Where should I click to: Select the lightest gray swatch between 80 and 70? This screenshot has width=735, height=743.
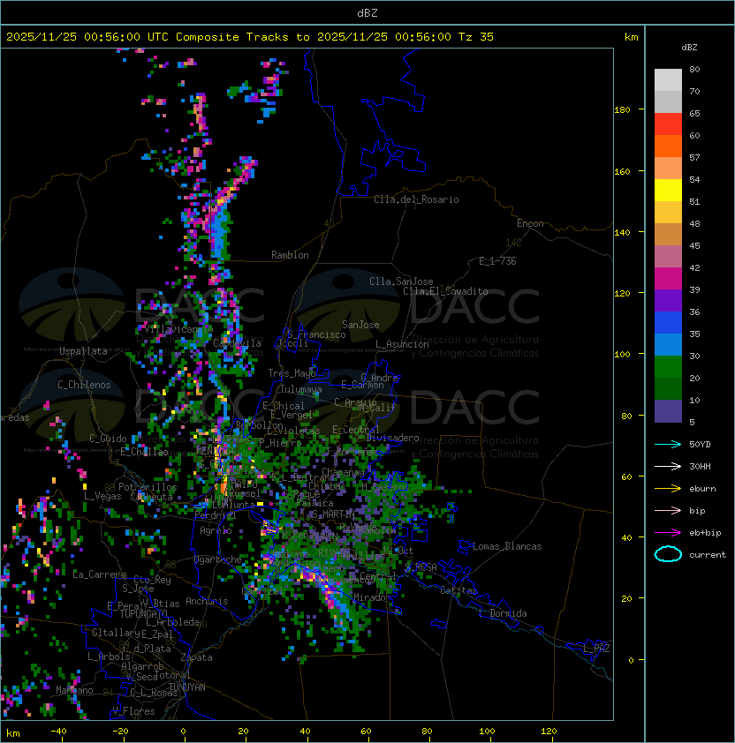tap(668, 80)
